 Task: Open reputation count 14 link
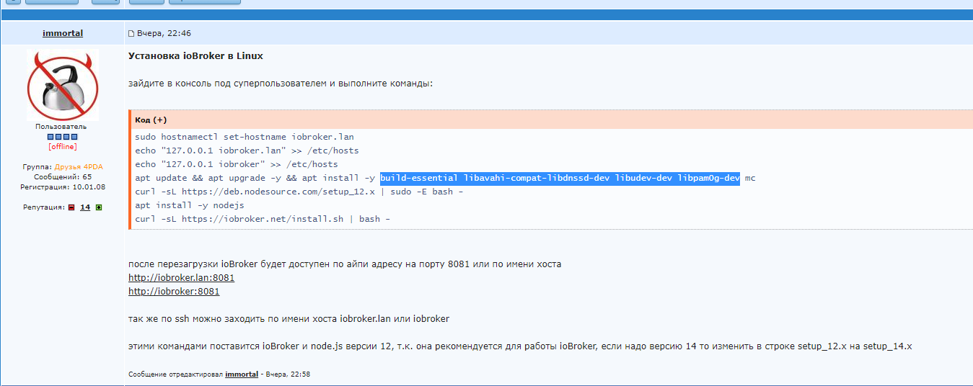[x=85, y=207]
